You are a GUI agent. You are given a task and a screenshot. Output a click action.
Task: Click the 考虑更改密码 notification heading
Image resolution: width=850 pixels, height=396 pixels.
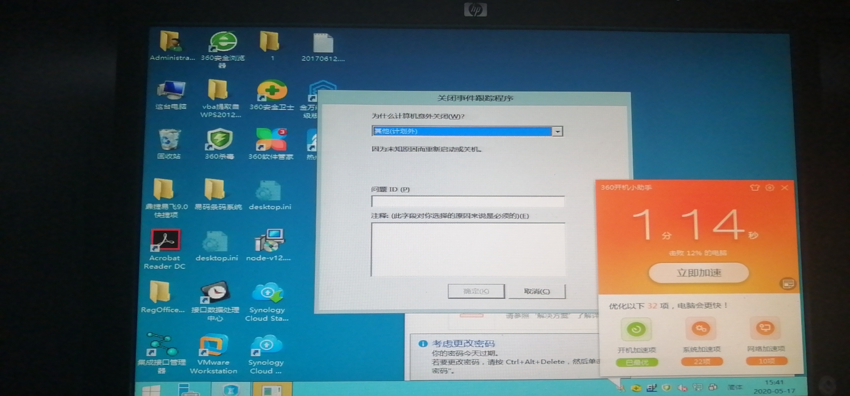pyautogui.click(x=463, y=343)
